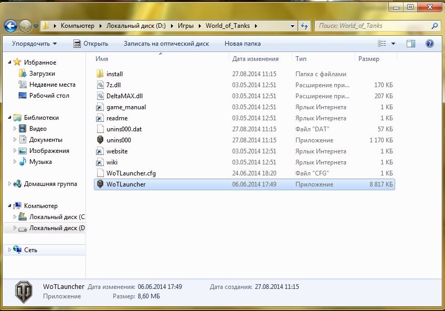
Task: Click type cell Папка с файлами
Action: pyautogui.click(x=321, y=74)
